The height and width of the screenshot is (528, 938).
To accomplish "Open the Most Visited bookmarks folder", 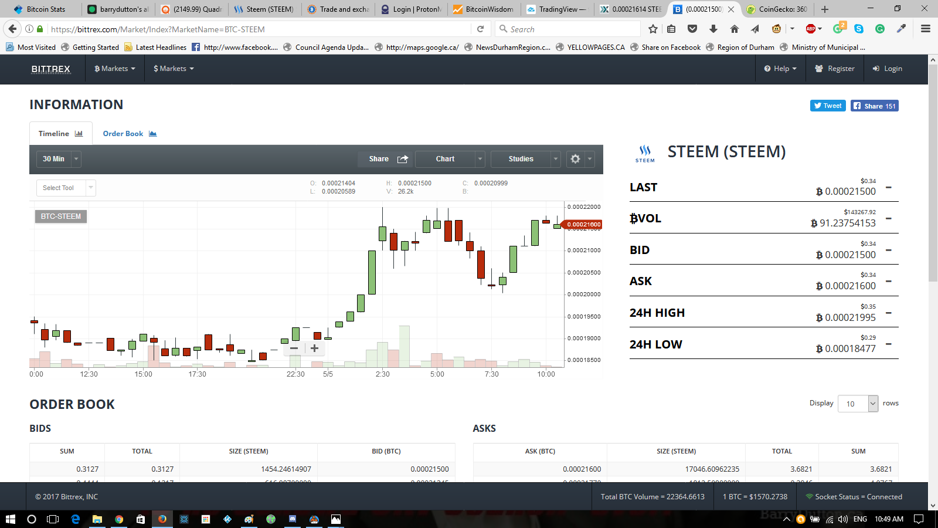I will pos(30,48).
